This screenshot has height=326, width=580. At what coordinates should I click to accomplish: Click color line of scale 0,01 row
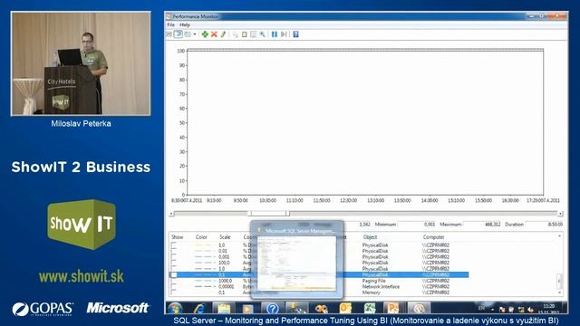205,251
